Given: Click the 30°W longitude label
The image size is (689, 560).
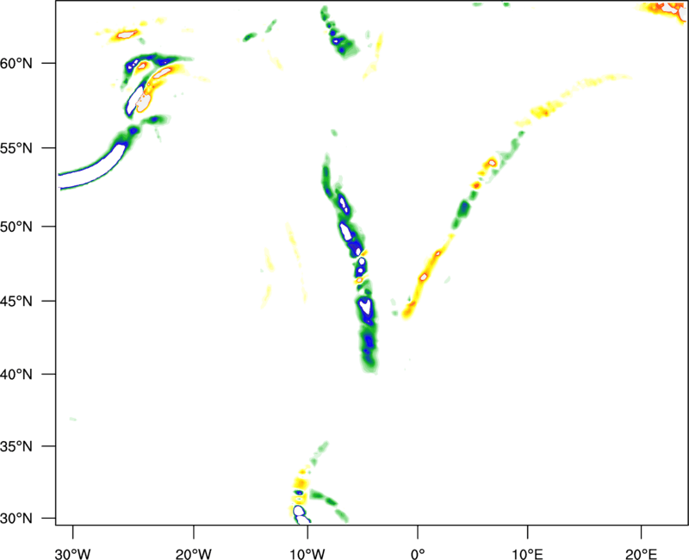Looking at the screenshot, I should pyautogui.click(x=73, y=554).
